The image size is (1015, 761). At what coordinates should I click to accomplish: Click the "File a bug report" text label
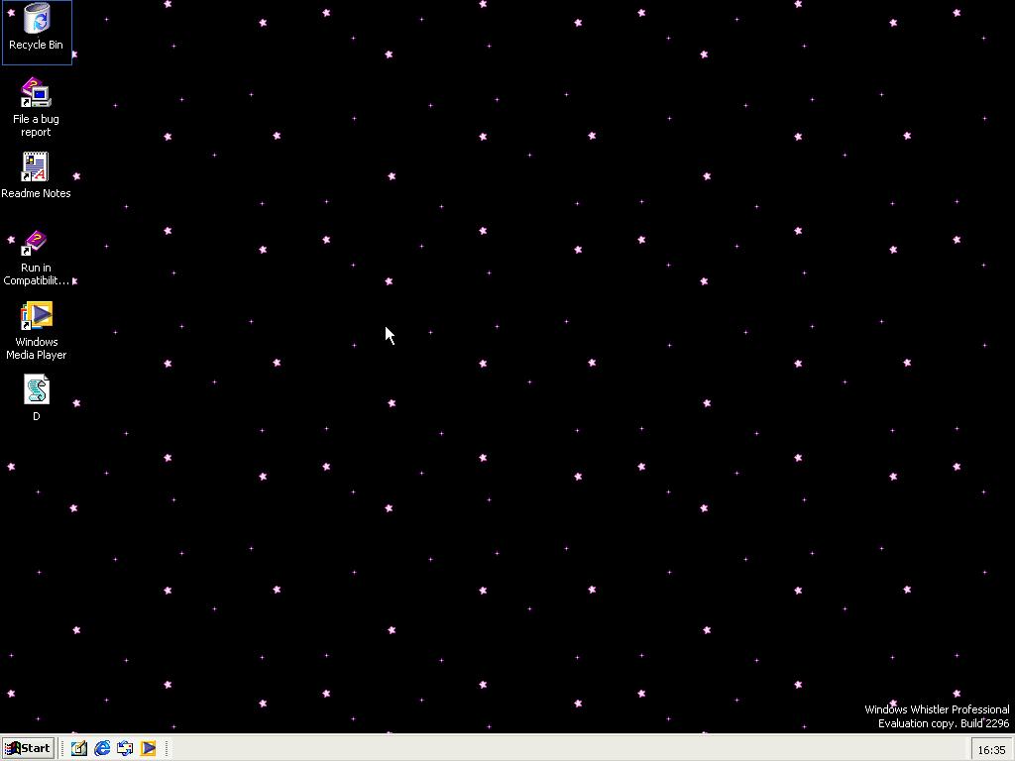coord(36,125)
